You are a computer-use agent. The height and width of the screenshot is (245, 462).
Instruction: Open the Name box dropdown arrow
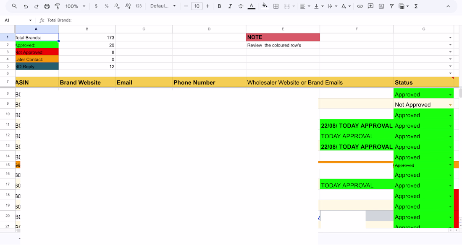(x=30, y=20)
